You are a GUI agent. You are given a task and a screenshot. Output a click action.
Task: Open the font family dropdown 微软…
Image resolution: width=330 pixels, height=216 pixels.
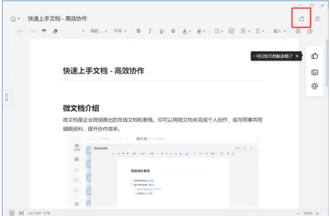(98, 31)
